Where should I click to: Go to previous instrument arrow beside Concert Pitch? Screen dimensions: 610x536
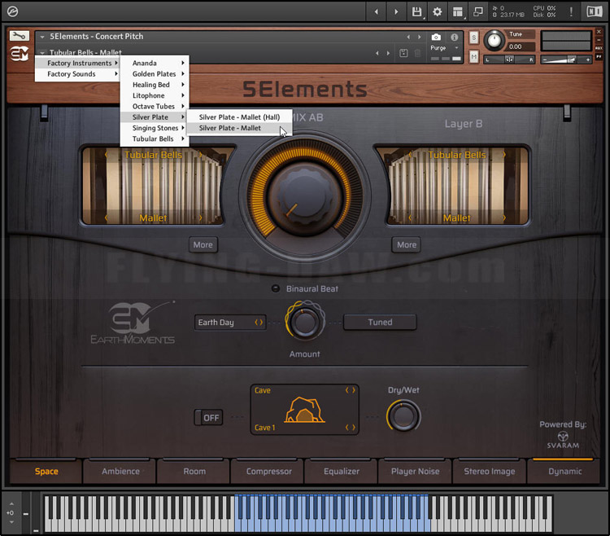coord(408,37)
